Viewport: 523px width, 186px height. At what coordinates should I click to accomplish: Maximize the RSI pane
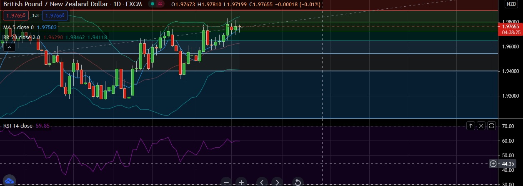click(x=491, y=126)
